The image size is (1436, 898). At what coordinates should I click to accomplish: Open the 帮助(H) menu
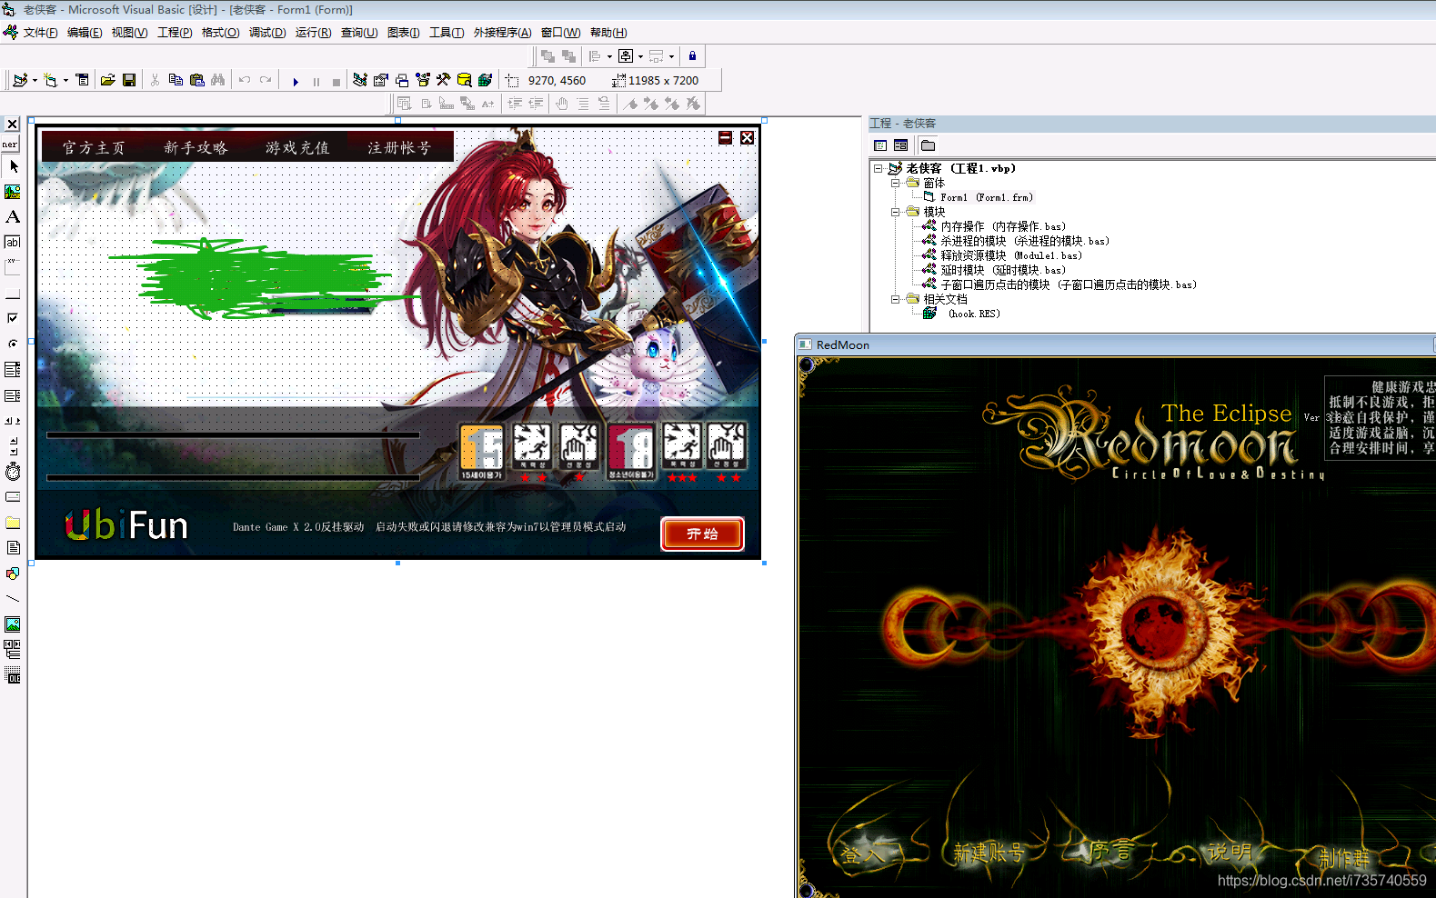coord(608,33)
